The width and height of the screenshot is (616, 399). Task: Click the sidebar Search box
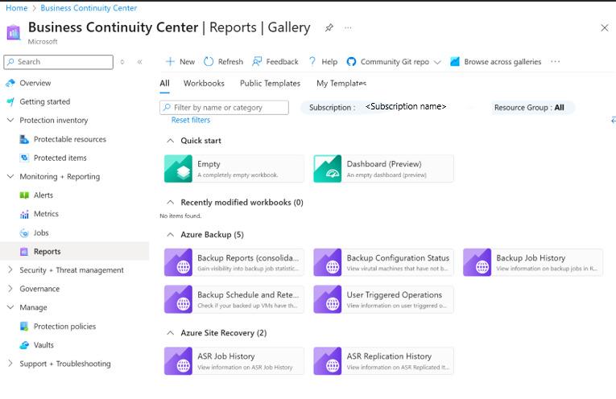[x=59, y=62]
